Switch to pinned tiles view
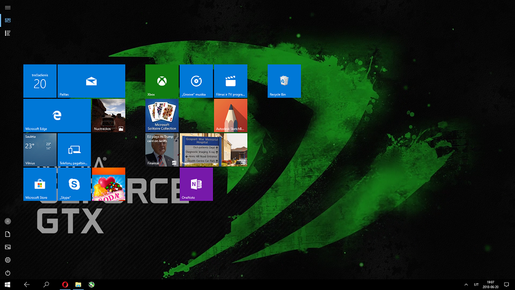 point(8,20)
